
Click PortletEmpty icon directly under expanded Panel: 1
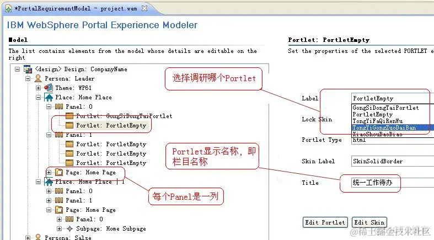69,144
